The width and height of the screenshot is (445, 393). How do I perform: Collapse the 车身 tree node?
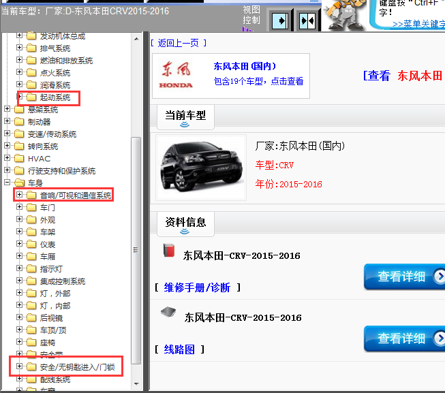[7, 182]
